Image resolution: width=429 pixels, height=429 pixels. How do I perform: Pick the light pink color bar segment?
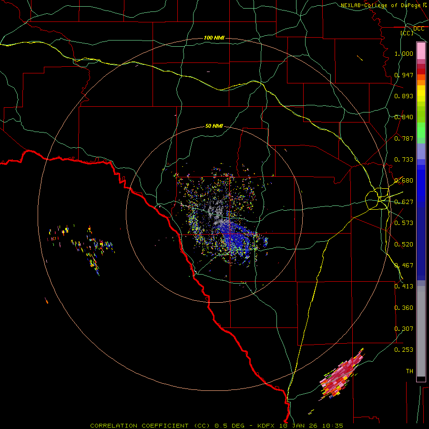click(x=421, y=51)
